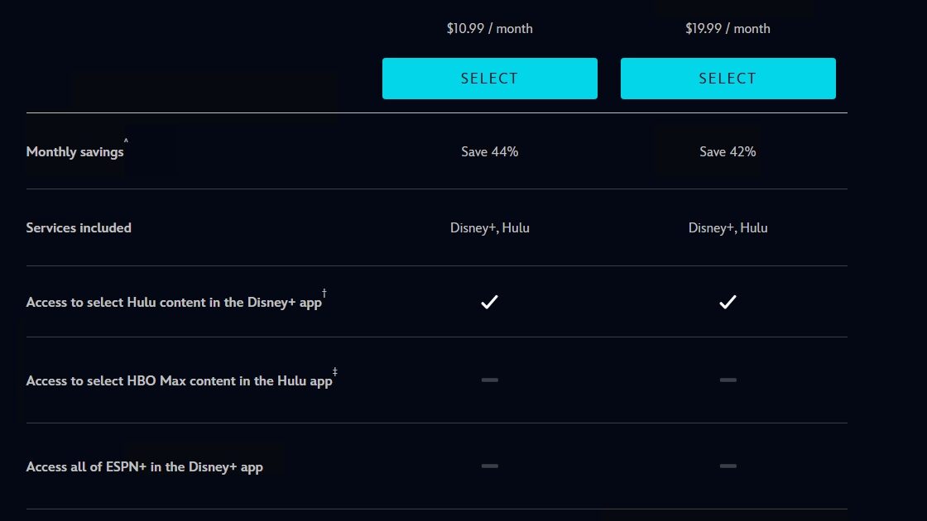Viewport: 927px width, 521px height.
Task: Click SELECT button for $19.99 plan
Action: [x=728, y=79]
